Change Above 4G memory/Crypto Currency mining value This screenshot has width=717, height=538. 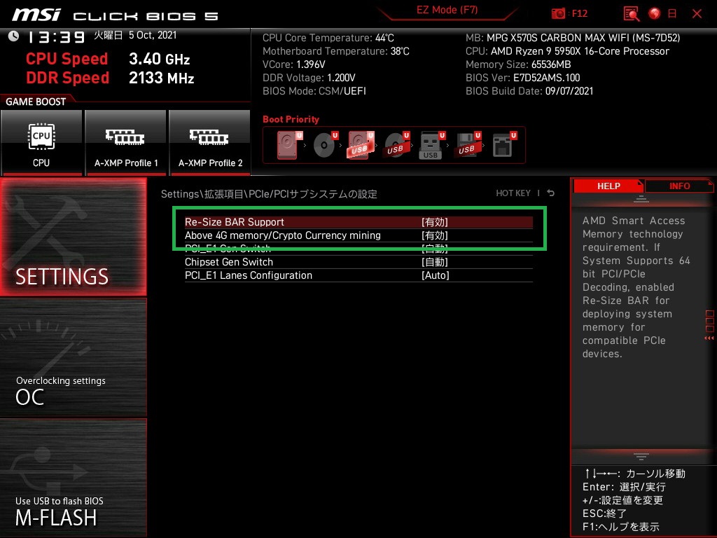[434, 235]
